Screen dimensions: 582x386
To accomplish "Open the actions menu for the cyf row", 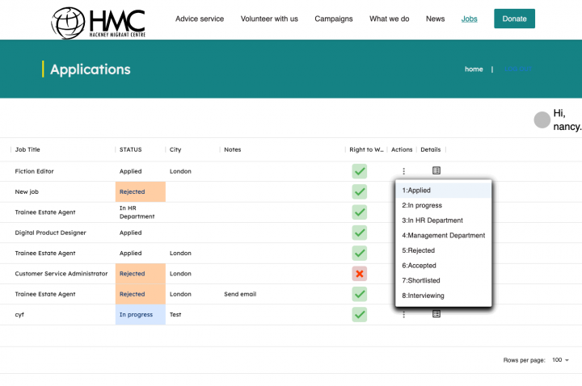I will click(x=403, y=314).
